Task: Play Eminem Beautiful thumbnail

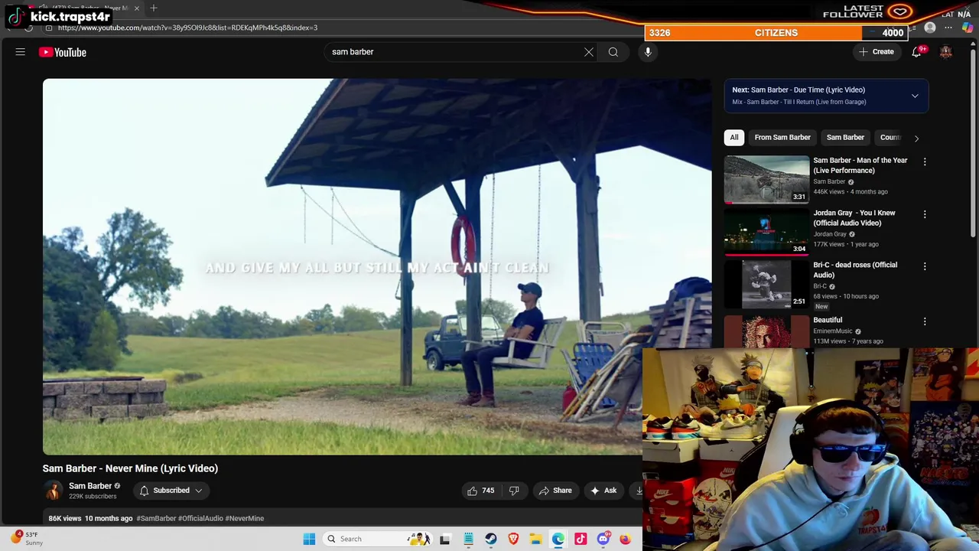Action: (766, 331)
